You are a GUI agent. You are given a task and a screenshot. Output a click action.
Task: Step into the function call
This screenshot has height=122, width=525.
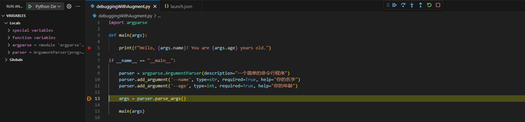pos(412,5)
